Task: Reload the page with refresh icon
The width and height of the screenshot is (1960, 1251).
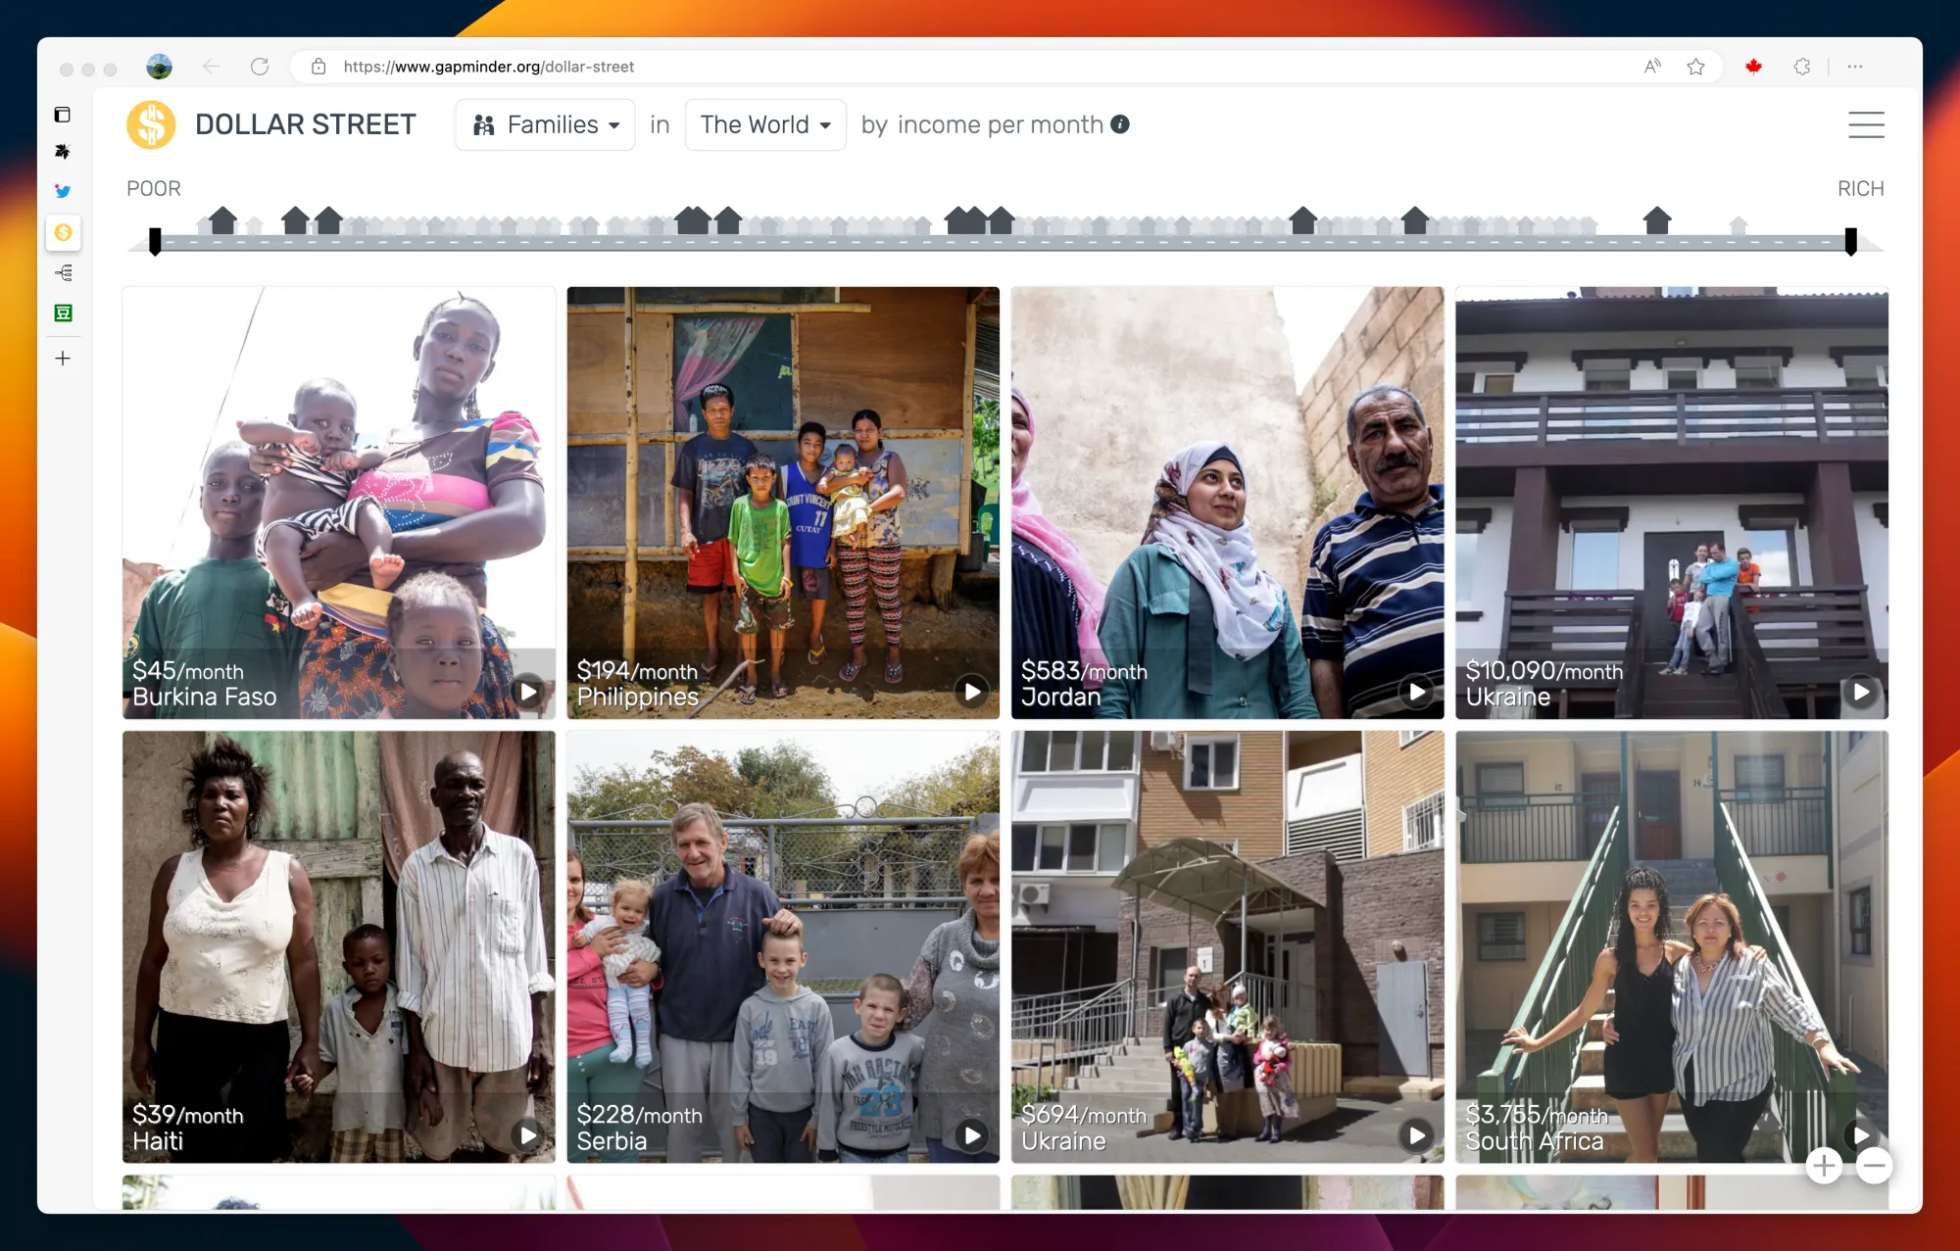Action: pos(260,67)
